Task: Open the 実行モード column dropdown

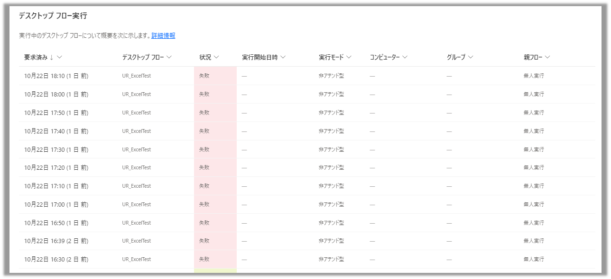Action: [349, 57]
